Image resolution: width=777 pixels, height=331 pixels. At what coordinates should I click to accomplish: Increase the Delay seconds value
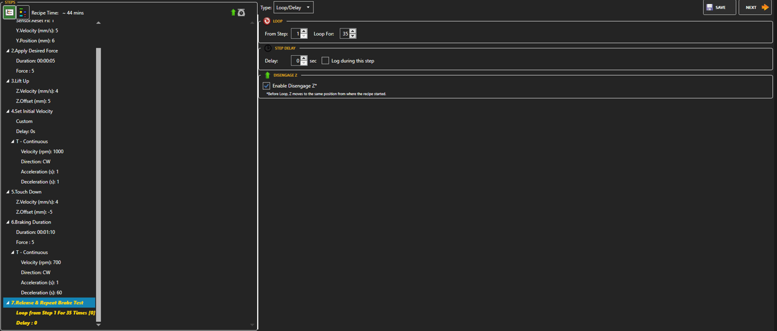[x=304, y=58]
